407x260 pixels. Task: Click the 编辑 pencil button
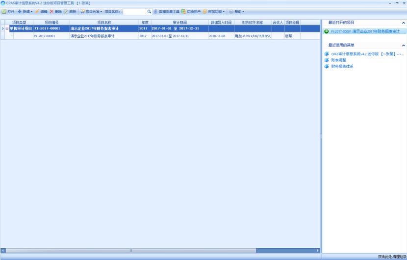coord(41,11)
